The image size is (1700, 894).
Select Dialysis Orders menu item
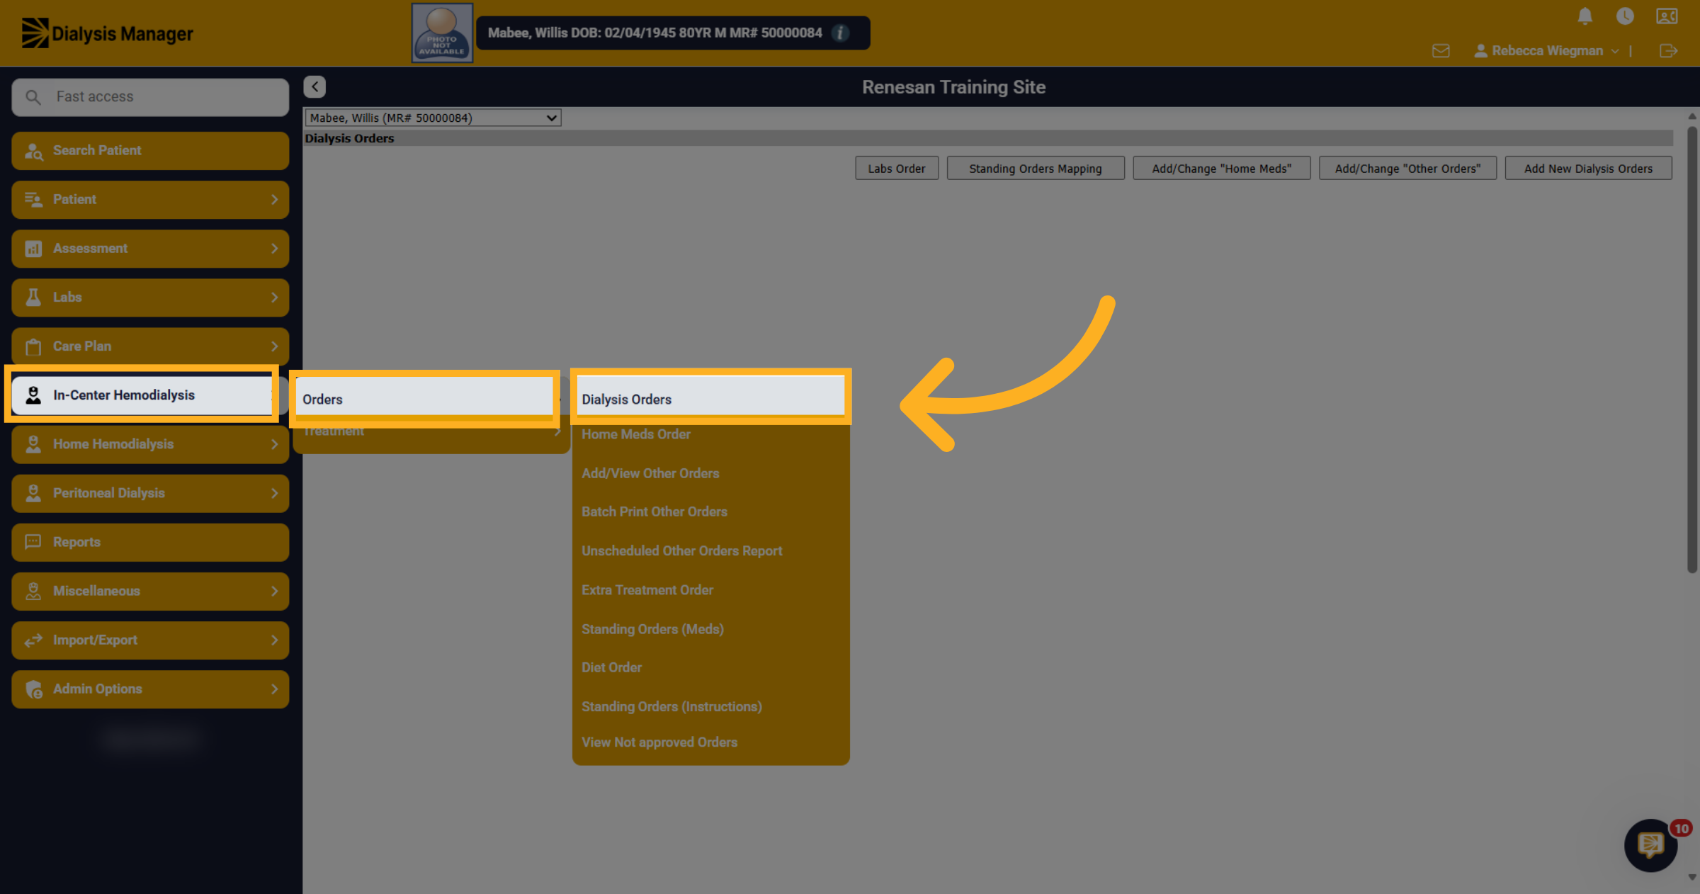pos(710,399)
